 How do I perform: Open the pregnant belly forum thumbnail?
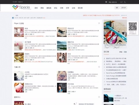pos(19,46)
